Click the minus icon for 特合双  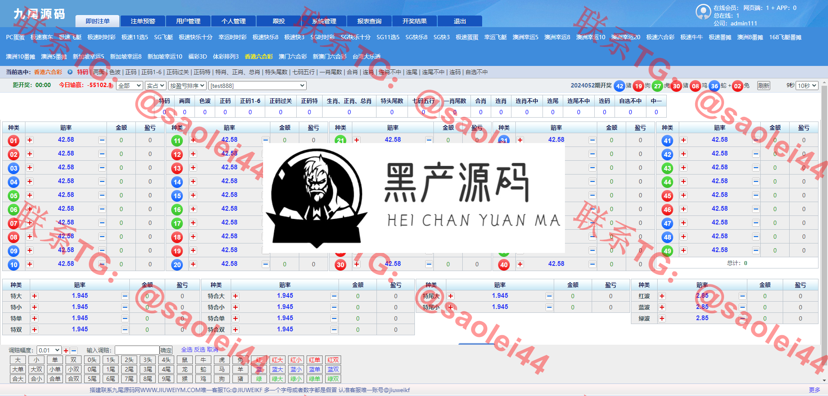tap(334, 330)
